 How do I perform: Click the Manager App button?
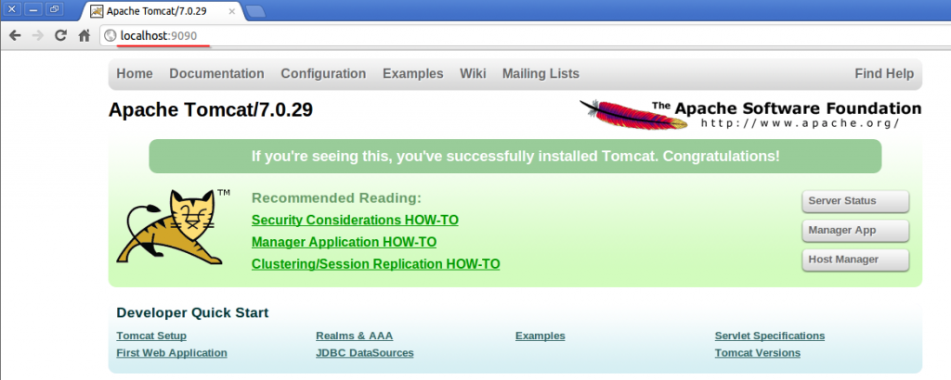(855, 231)
